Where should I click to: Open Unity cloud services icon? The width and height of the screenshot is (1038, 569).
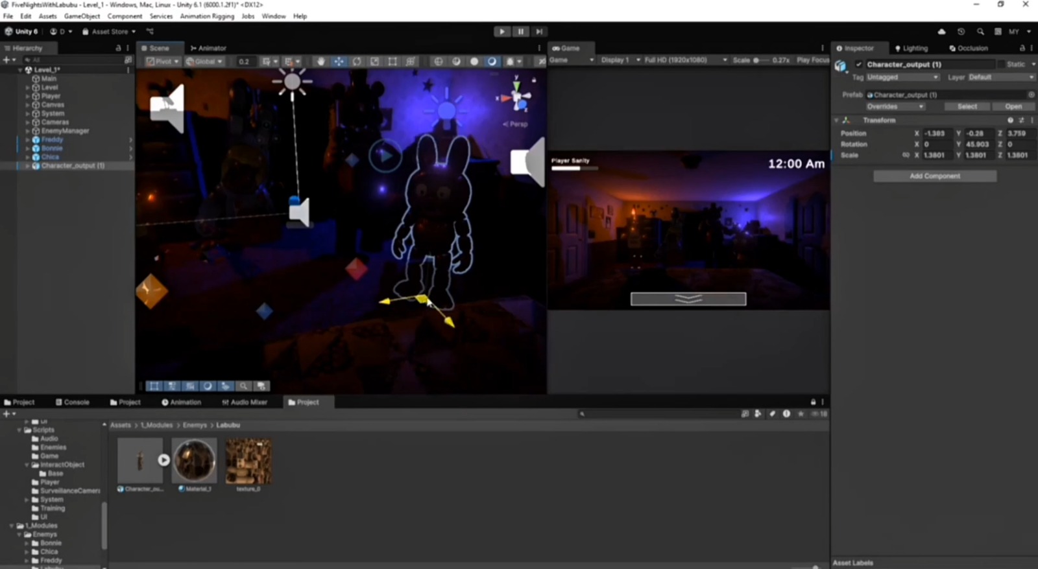941,31
